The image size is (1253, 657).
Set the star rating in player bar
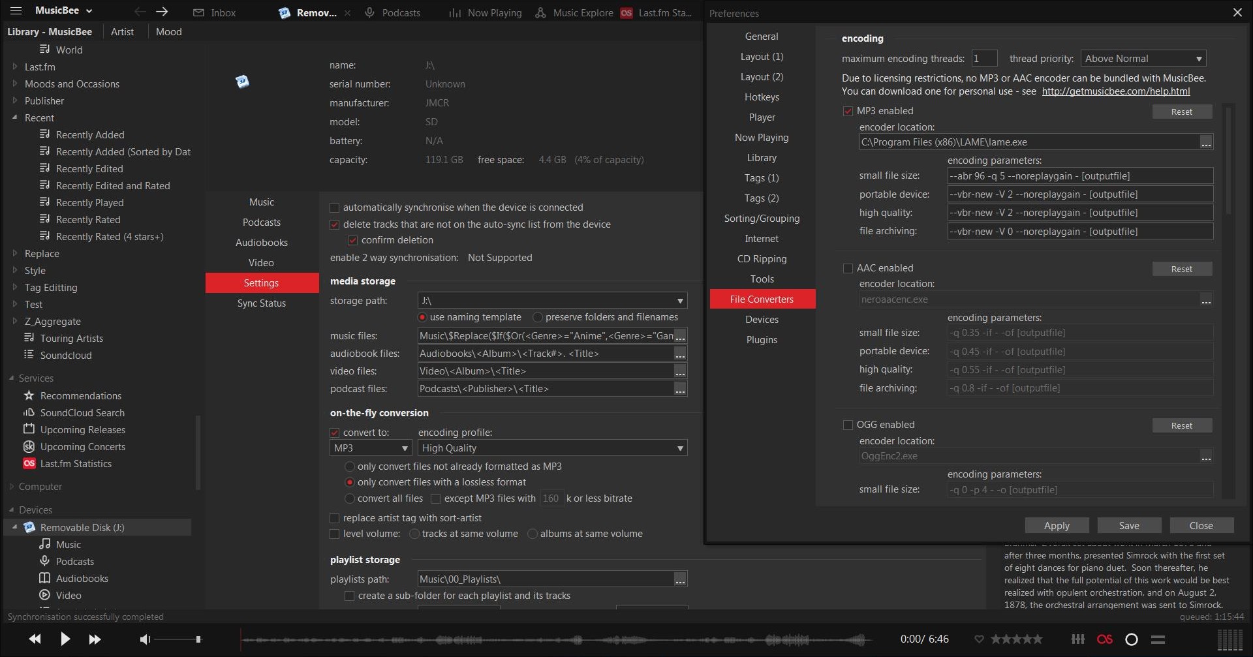[1017, 639]
